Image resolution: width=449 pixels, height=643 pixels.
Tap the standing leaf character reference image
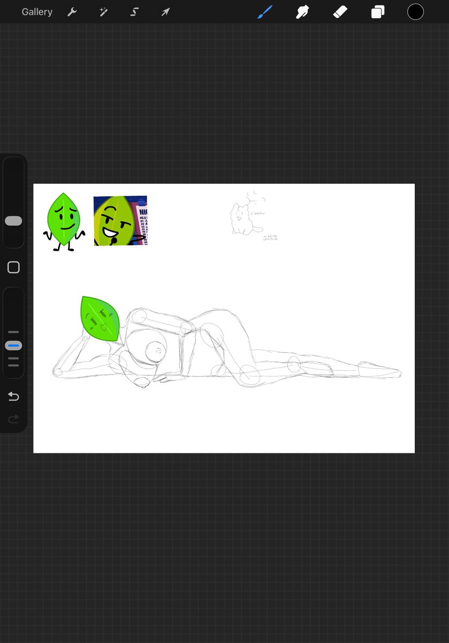(x=64, y=222)
